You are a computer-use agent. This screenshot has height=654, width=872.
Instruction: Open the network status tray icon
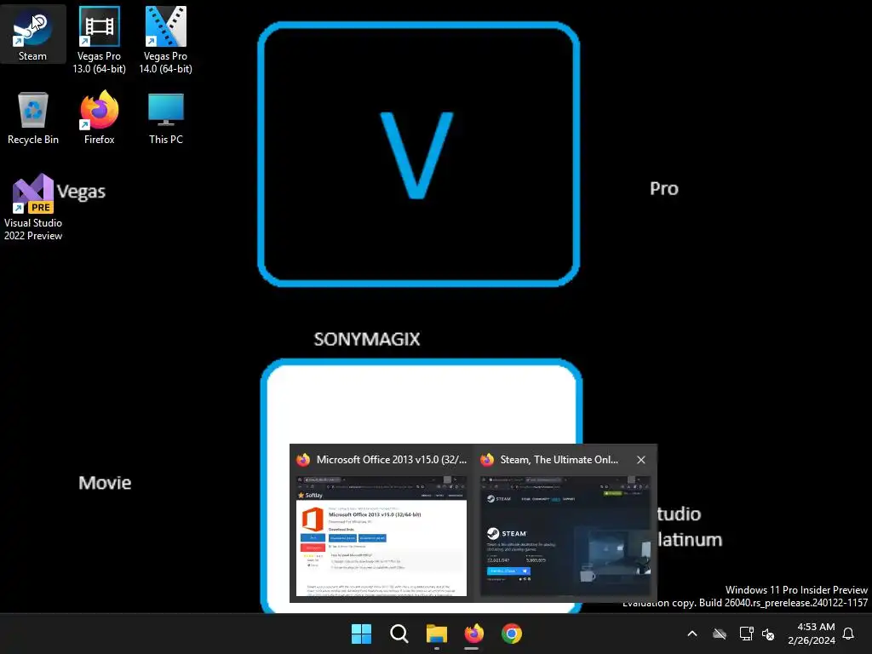pos(746,634)
